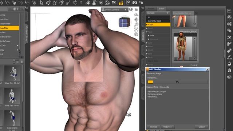Choose the Universal four-arrow move tool
The width and height of the screenshot is (233, 131).
(x=61, y=3)
